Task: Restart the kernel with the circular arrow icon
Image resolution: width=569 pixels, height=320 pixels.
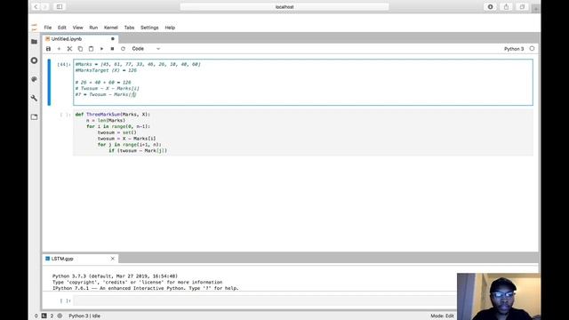Action: pyautogui.click(x=123, y=49)
